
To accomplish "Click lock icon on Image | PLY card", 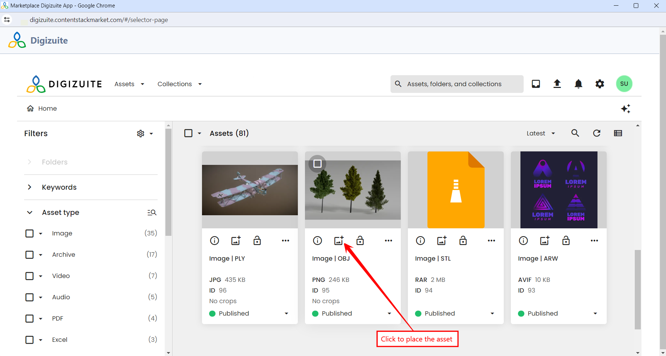I will [257, 241].
